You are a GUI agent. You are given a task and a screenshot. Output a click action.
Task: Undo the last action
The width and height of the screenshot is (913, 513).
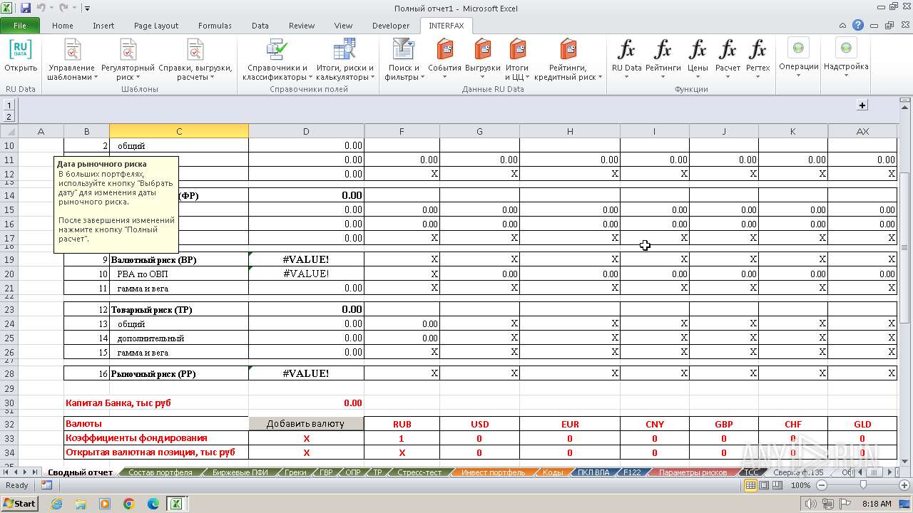(41, 9)
